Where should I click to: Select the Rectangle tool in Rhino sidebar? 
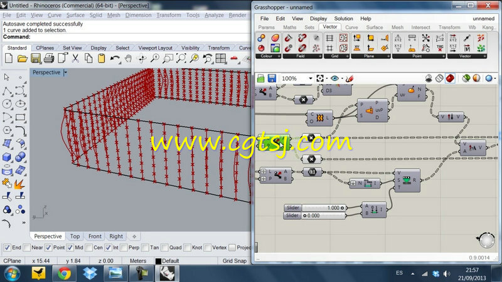[20, 117]
